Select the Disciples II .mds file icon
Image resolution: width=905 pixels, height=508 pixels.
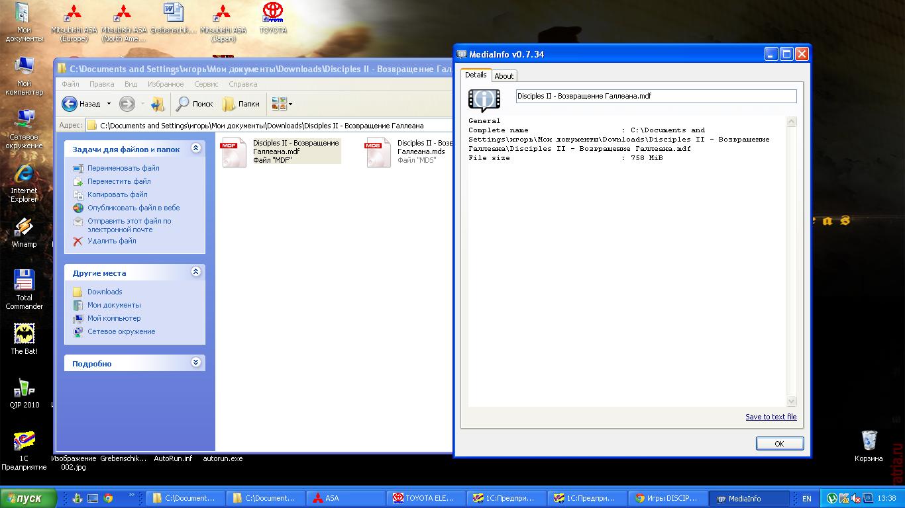[x=378, y=152]
